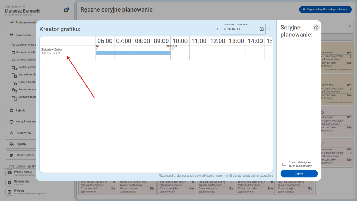Viewport: 357px width, 201px height.
Task: Open the dropdown arrow at top right
Action: (350, 27)
